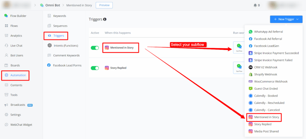Image resolution: width=306 pixels, height=139 pixels.
Task: Open Broadcasts PRO in the sidebar
Action: tap(18, 105)
